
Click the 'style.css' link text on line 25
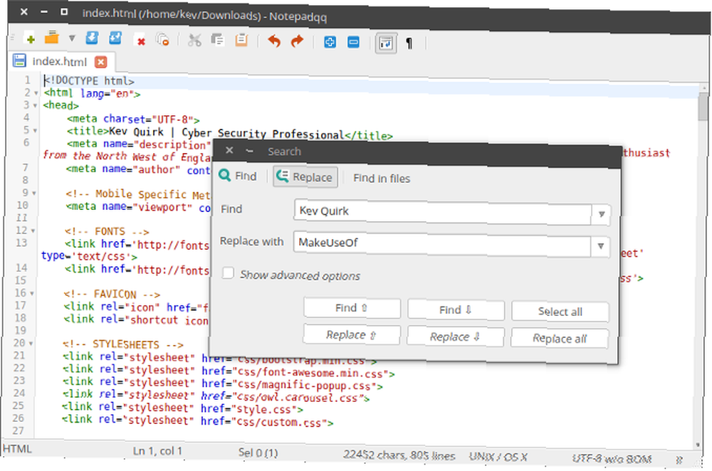(268, 409)
